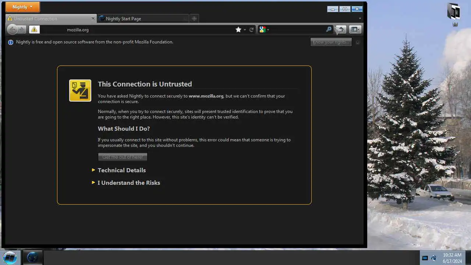This screenshot has width=471, height=265.
Task: Click the magnifying glass search icon
Action: [329, 29]
